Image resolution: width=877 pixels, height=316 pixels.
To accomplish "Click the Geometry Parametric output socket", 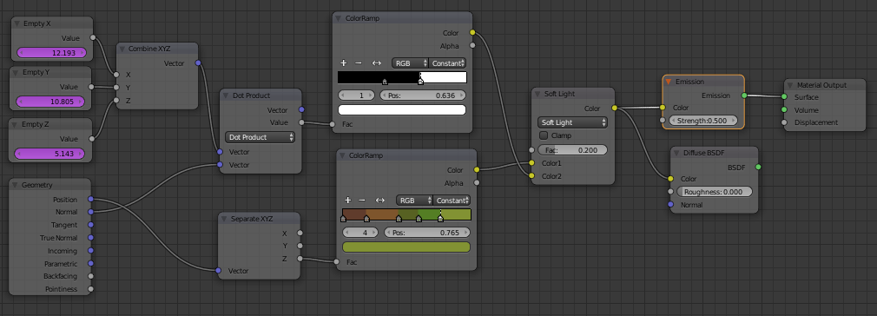I will tap(90, 263).
